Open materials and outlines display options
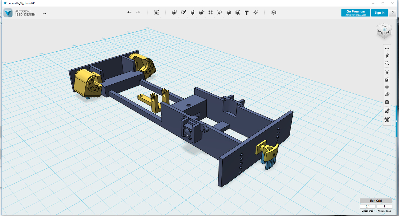 point(387,80)
